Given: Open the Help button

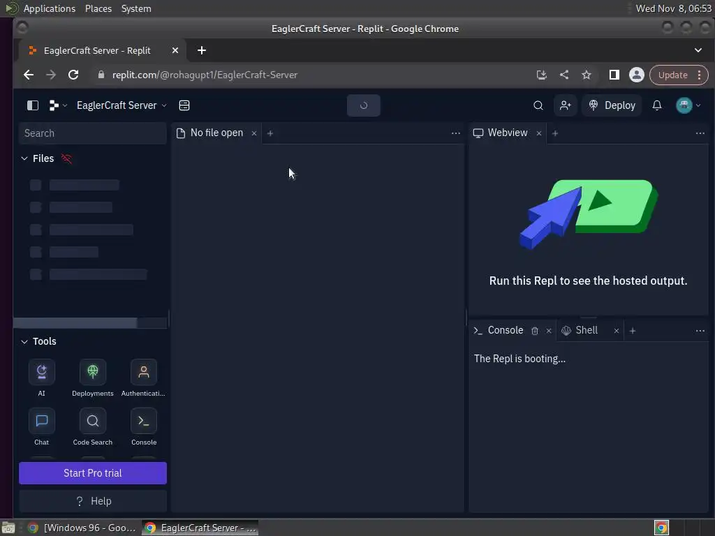Looking at the screenshot, I should [93, 501].
